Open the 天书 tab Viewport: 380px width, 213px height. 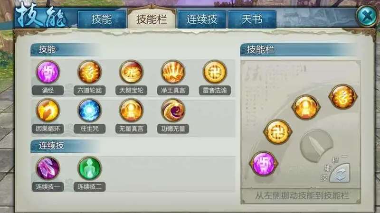pos(252,19)
